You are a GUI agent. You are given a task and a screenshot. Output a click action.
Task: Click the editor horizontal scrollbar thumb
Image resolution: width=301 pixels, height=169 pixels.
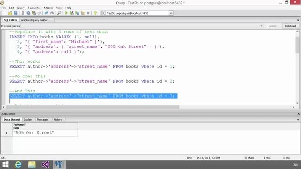[92, 107]
